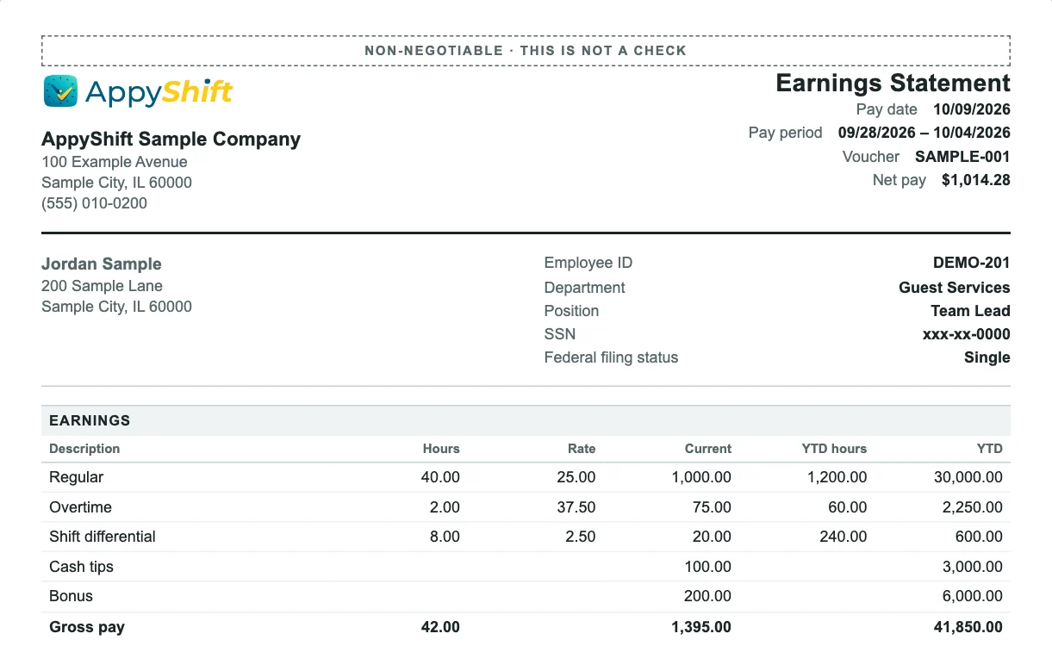Click the 'Pay period' label
This screenshot has width=1052, height=646.
coord(785,133)
